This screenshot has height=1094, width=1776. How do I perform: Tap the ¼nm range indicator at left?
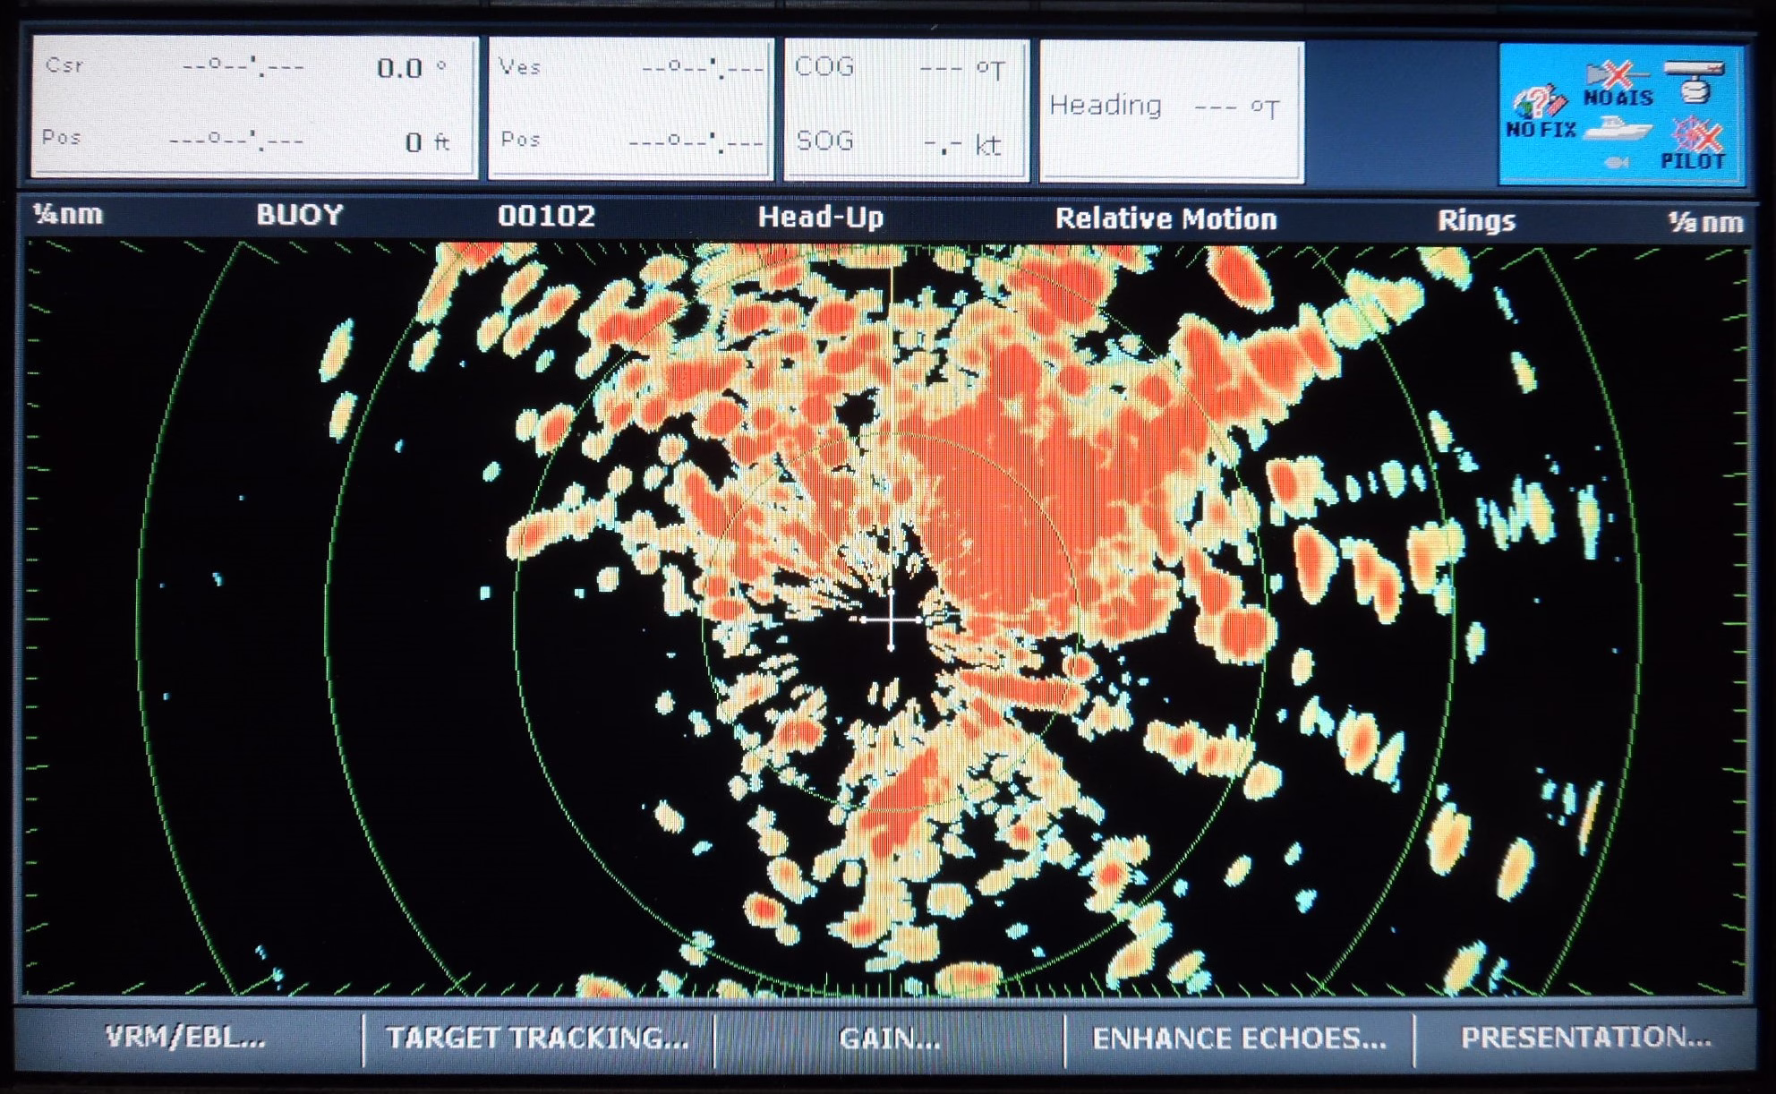click(x=68, y=215)
